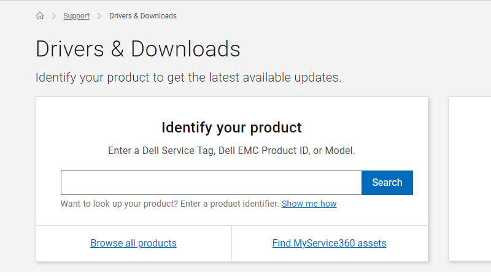The height and width of the screenshot is (276, 491).
Task: Click the Enter a Dell Service Tag instruction text
Action: coord(232,150)
